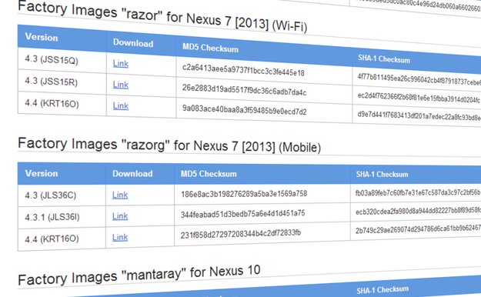Select version 4.4 (KRT16O) in razorg table
The height and width of the screenshot is (297, 481).
[52, 239]
